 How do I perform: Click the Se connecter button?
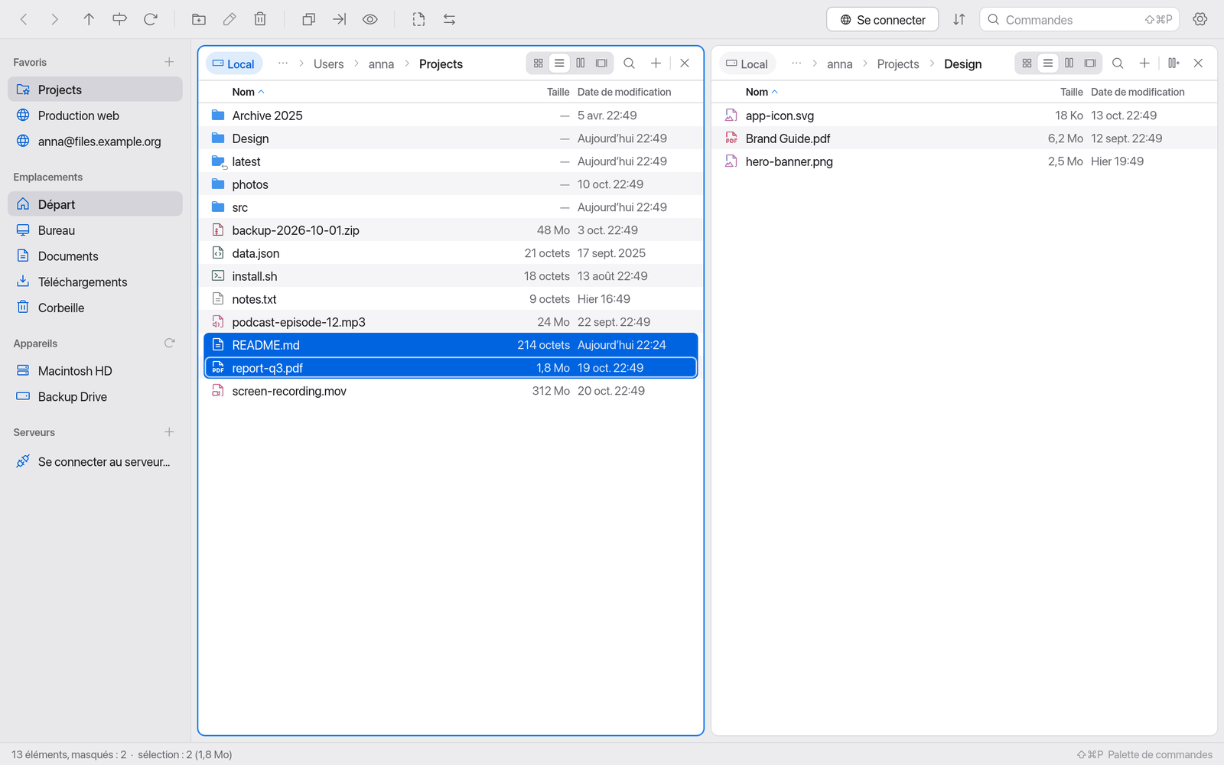click(883, 19)
